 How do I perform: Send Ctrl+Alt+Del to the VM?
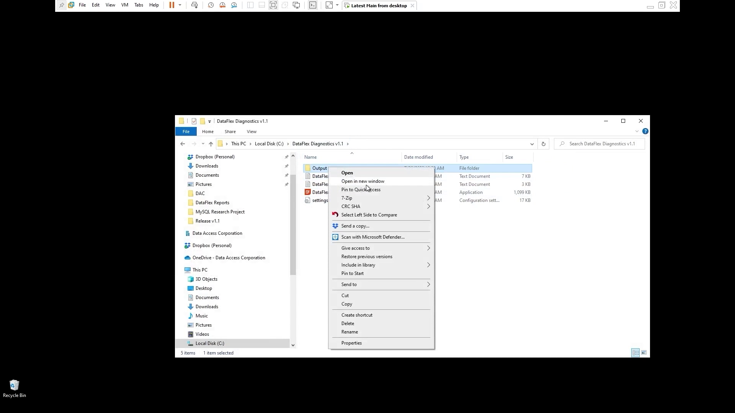point(194,5)
